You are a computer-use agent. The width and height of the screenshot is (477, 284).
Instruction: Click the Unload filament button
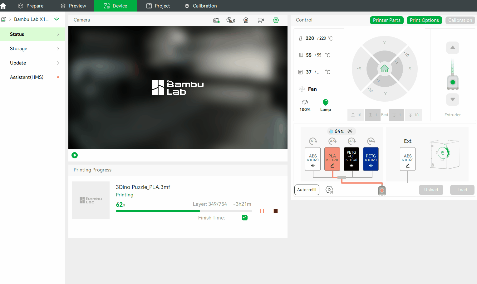pos(431,190)
